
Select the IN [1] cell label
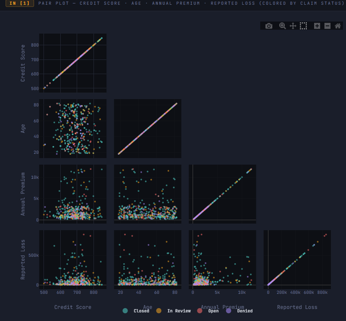click(x=20, y=3)
